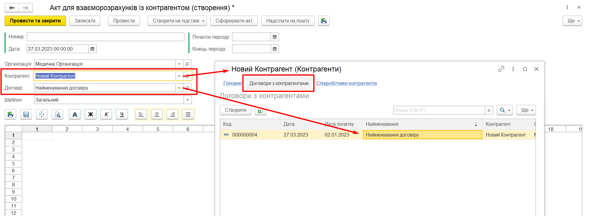Click Провести та закрити button

tap(35, 21)
